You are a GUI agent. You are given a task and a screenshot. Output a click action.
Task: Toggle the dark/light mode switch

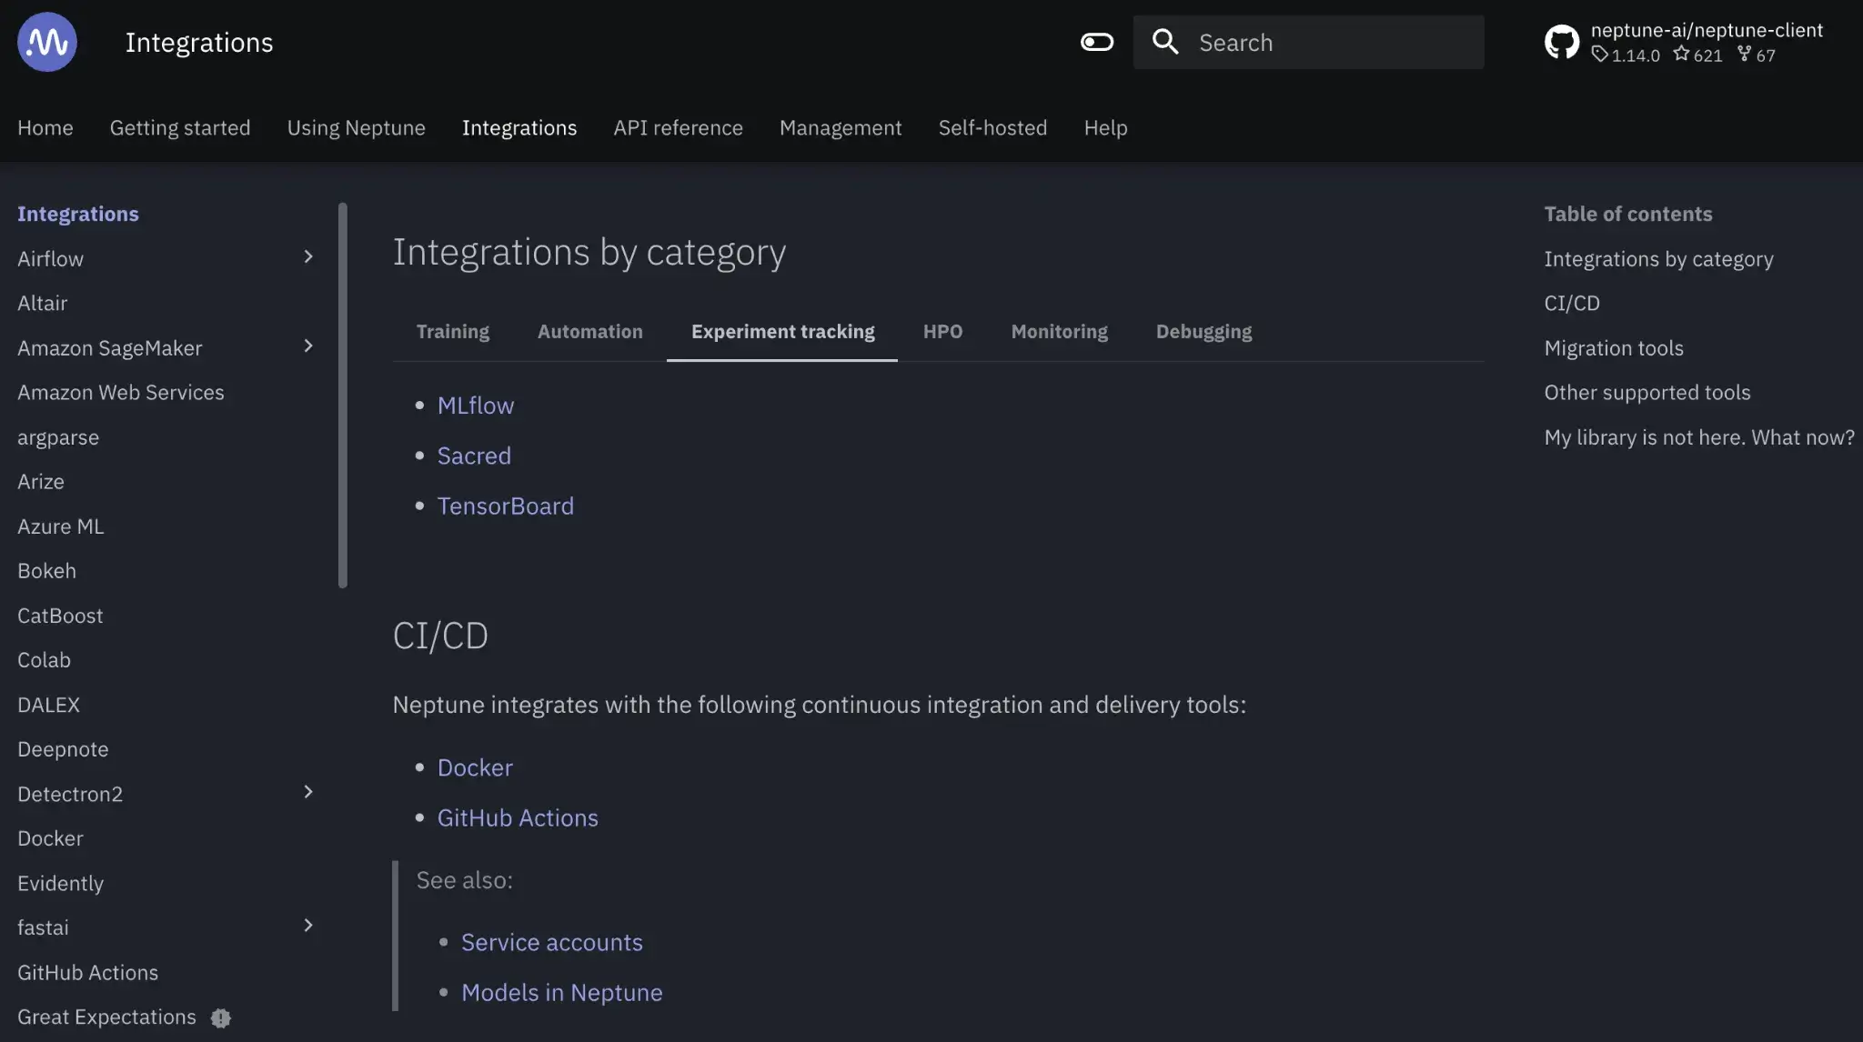click(1096, 42)
